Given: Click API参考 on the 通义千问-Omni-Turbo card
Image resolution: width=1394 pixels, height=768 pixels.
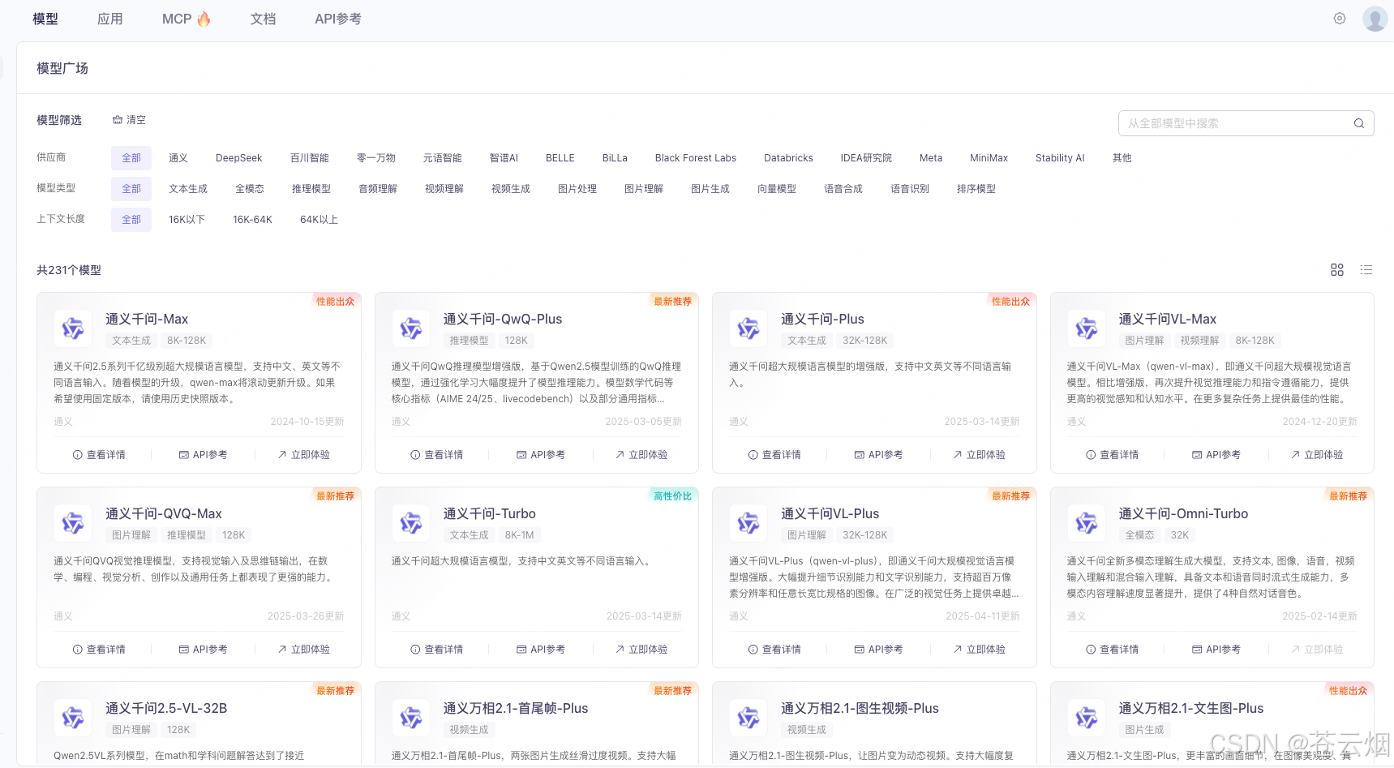Looking at the screenshot, I should click(1216, 650).
